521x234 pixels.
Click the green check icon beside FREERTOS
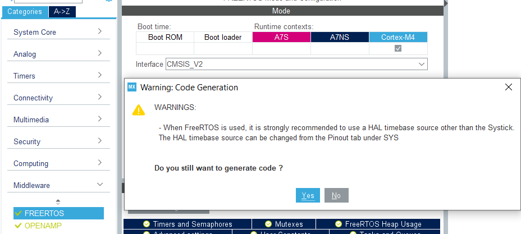pos(19,213)
